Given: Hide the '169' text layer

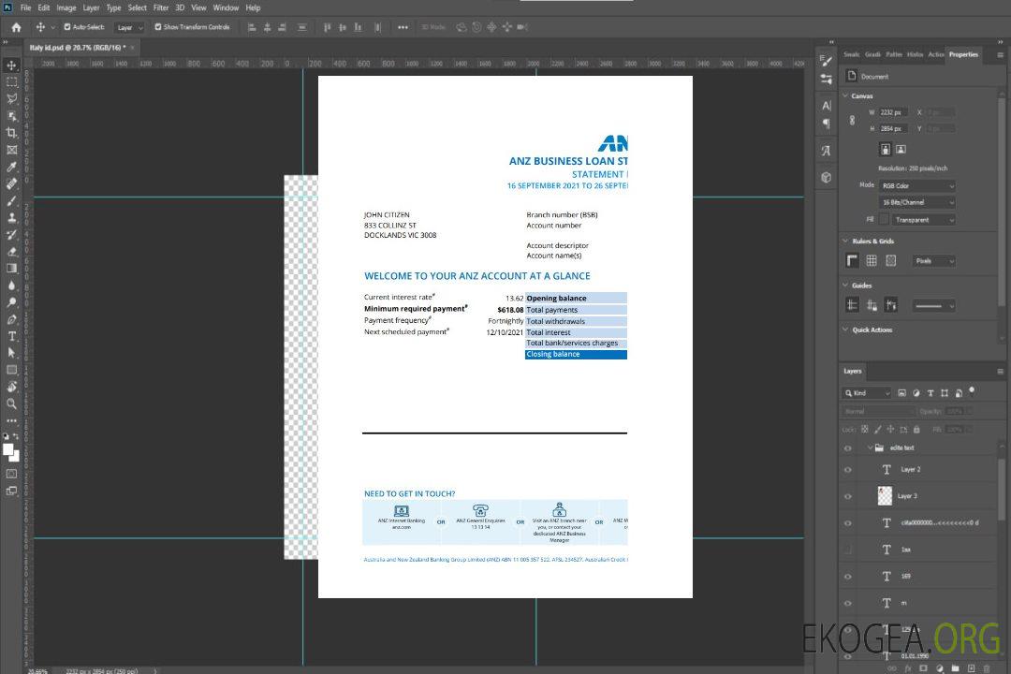Looking at the screenshot, I should click(848, 577).
